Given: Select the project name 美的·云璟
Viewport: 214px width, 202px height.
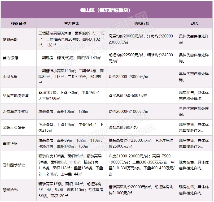Looking at the screenshot, I should (x=11, y=58).
